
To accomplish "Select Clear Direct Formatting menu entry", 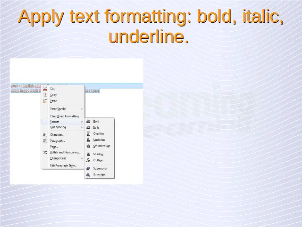I will point(64,116).
